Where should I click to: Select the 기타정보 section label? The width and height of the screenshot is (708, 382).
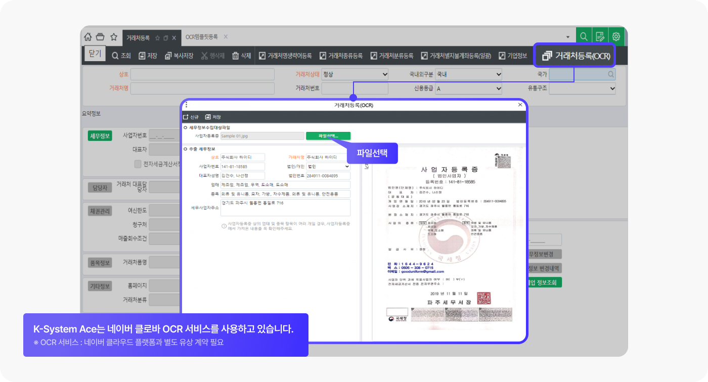100,286
